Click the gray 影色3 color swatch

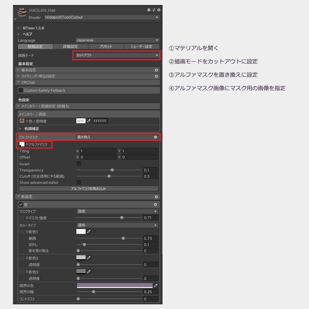pos(81,272)
